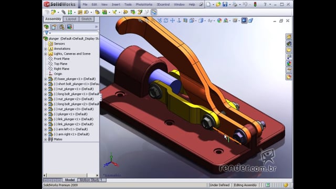Viewport: 336px width, 189px height.
Task: Expand the Lights, Cameras and Scene node
Action: pos(46,54)
